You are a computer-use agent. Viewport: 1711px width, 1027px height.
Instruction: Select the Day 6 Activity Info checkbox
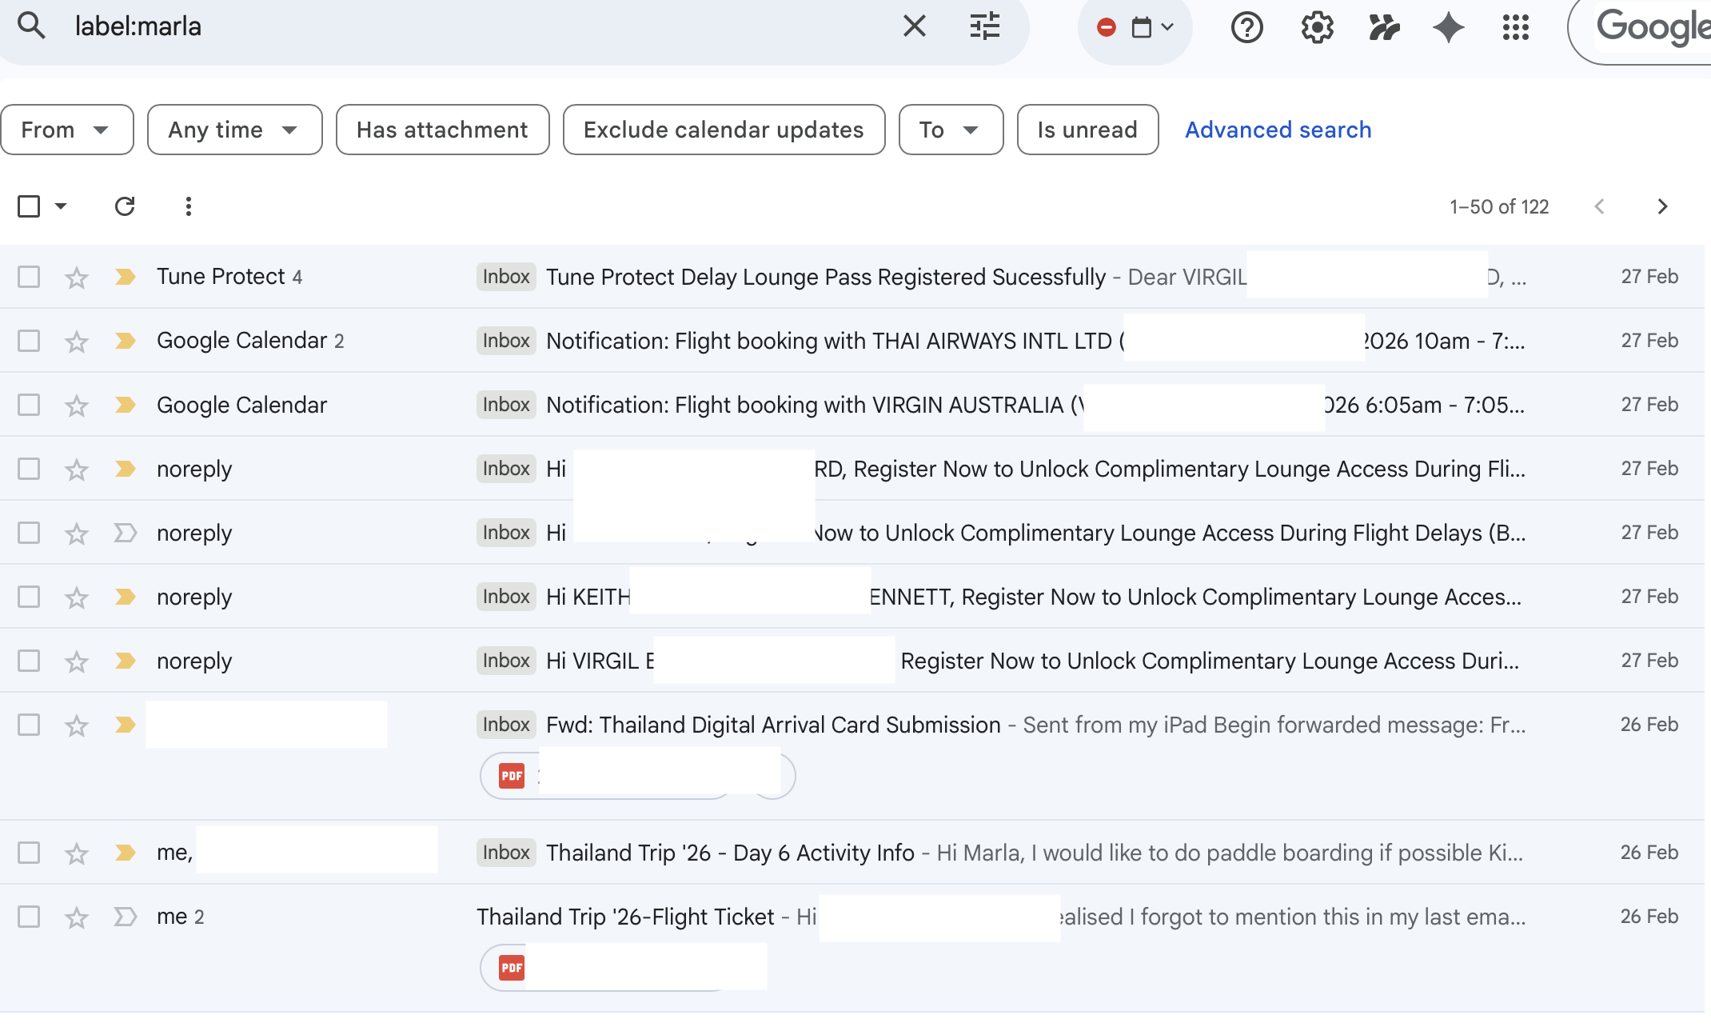[x=29, y=853]
